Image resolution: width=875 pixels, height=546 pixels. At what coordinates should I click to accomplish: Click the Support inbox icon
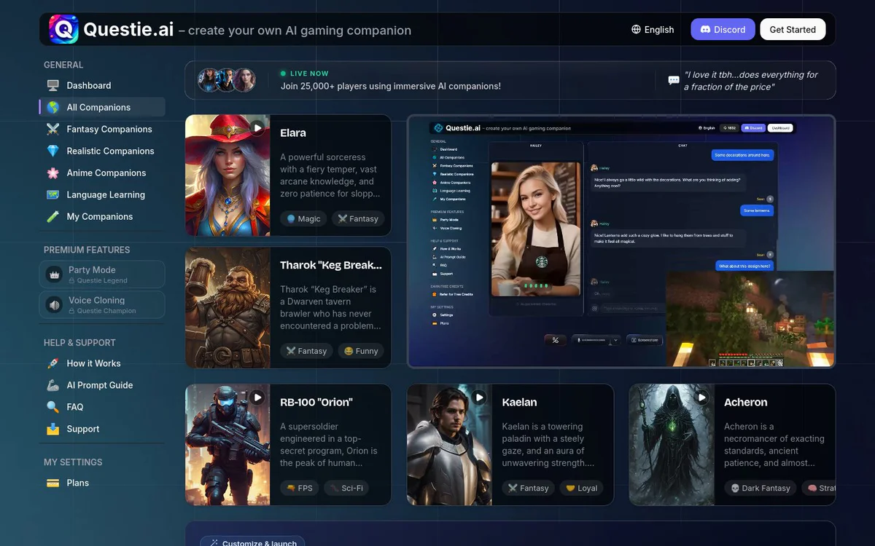[x=53, y=429]
